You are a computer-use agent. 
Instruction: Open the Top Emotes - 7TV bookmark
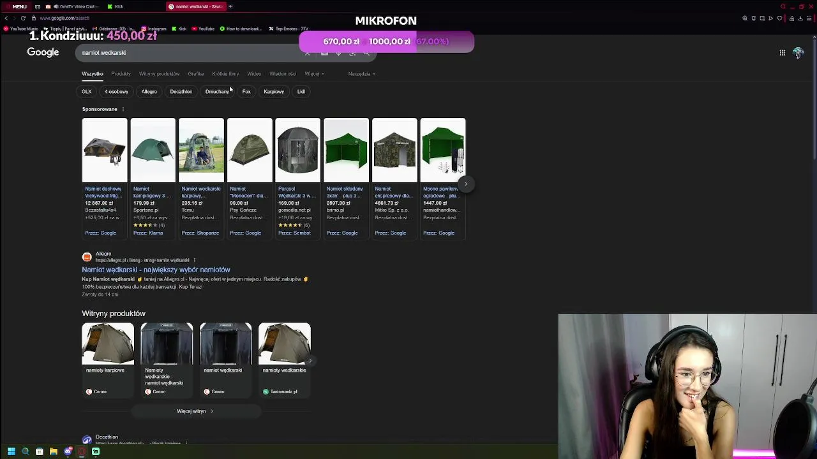coord(289,29)
